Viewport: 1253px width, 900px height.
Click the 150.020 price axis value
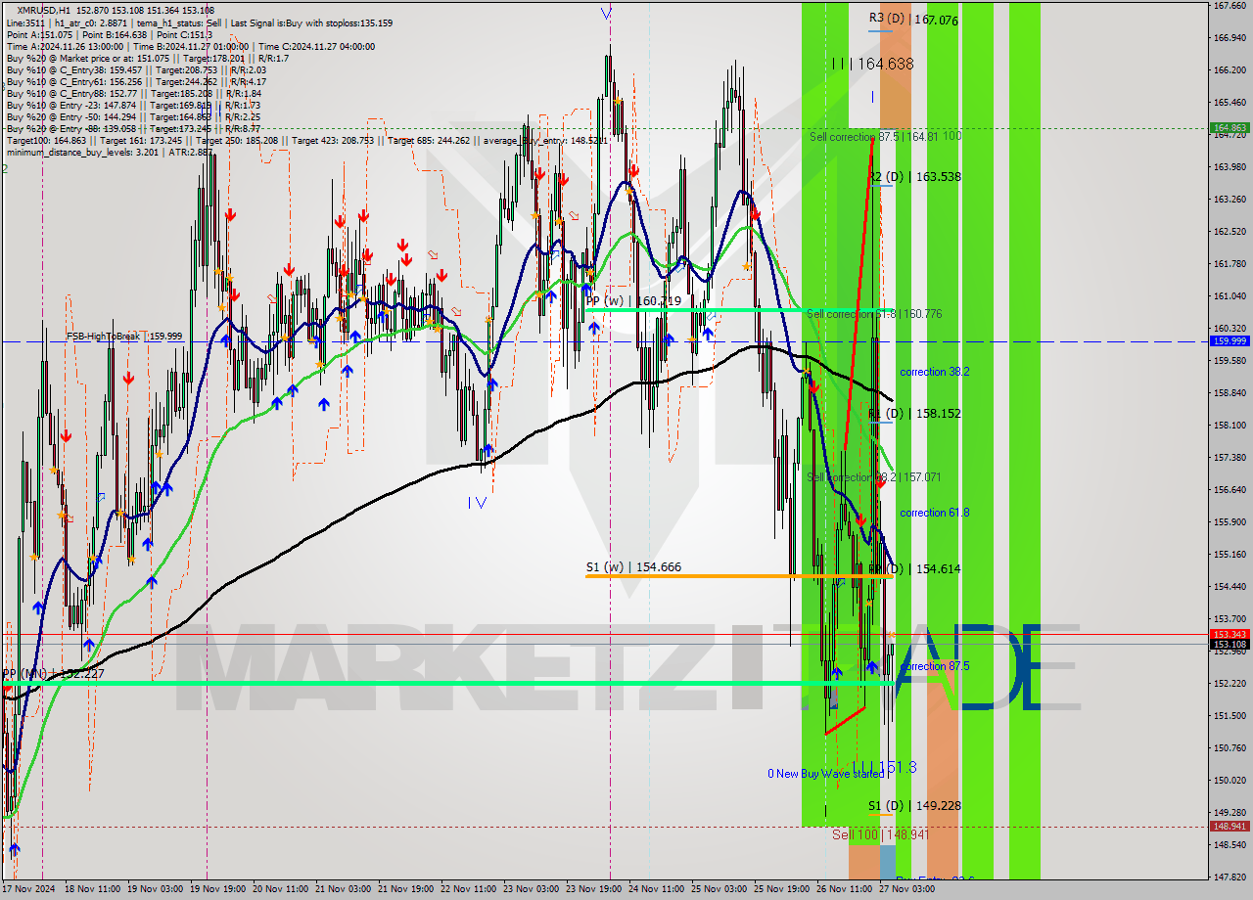tap(1230, 781)
